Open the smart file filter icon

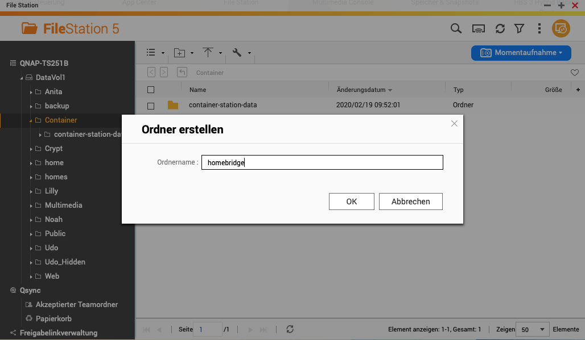519,28
